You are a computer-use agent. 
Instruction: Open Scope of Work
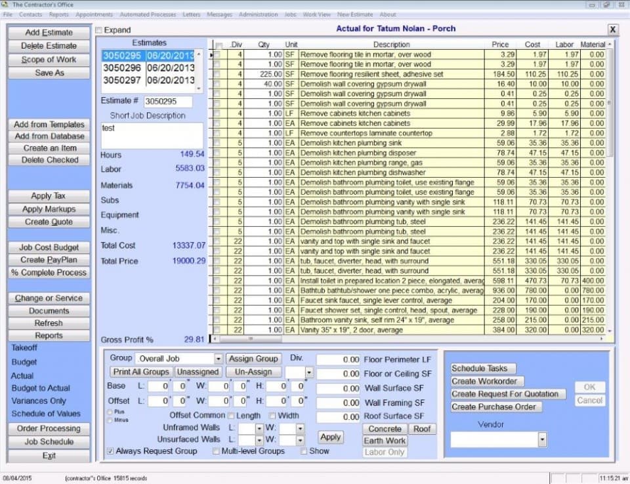click(49, 60)
